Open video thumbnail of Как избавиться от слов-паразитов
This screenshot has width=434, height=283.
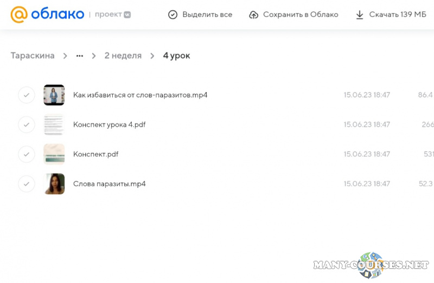54,95
